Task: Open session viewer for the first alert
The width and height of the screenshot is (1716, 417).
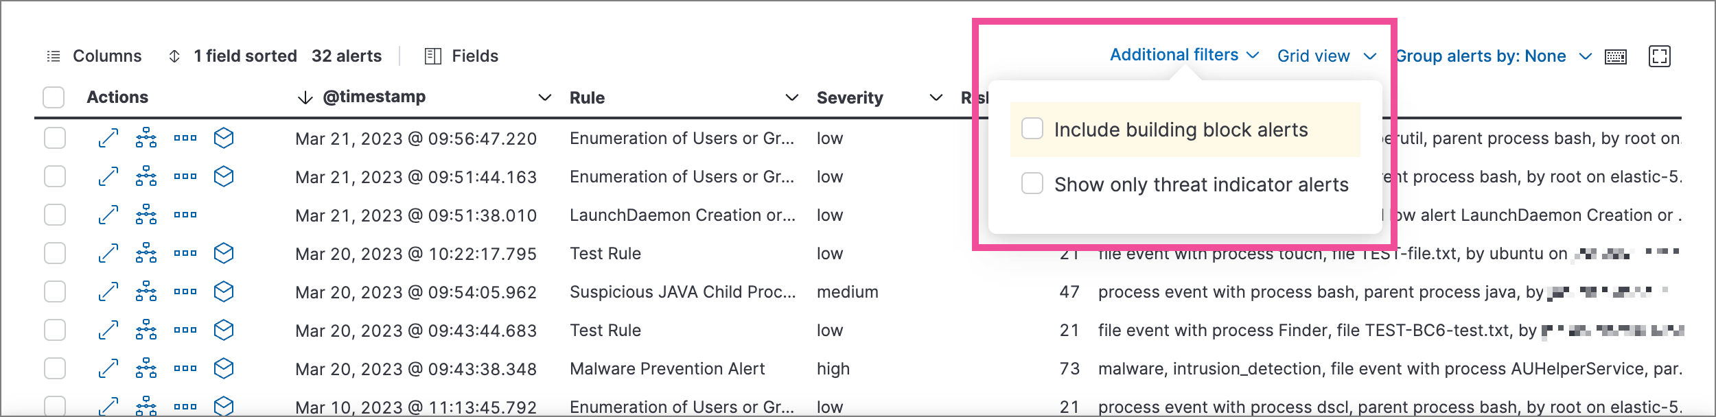Action: pos(221,137)
